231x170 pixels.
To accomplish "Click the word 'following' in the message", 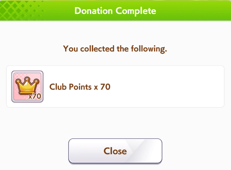I will pyautogui.click(x=148, y=49).
